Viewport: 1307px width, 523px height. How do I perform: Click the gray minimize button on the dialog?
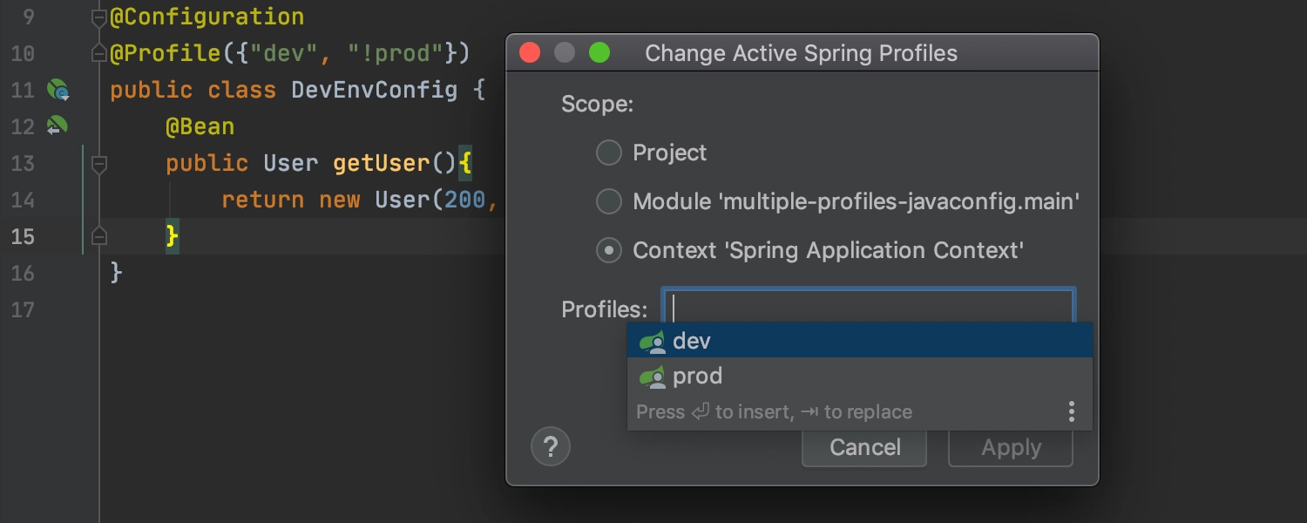565,53
